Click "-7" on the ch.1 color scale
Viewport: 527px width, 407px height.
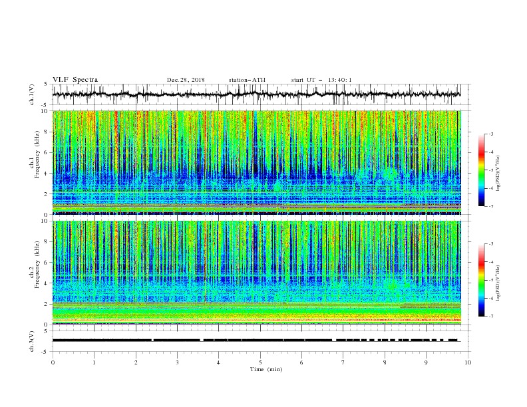click(490, 206)
